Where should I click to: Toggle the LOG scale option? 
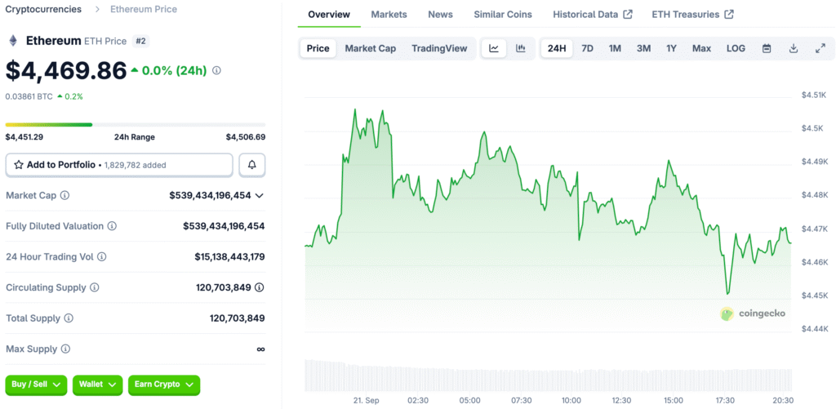pos(736,48)
